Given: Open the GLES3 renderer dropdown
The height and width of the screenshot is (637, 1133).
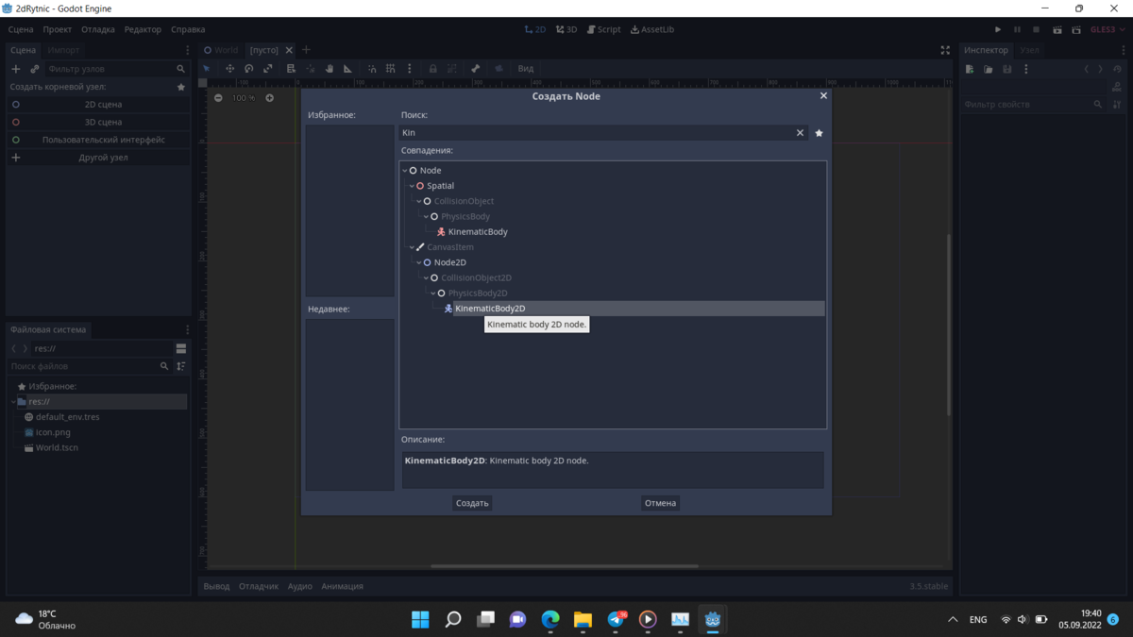Looking at the screenshot, I should tap(1108, 30).
